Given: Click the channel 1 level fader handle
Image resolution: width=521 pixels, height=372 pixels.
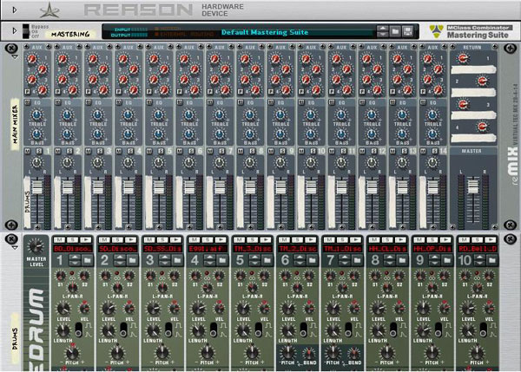Looking at the screenshot, I should pyautogui.click(x=36, y=186).
